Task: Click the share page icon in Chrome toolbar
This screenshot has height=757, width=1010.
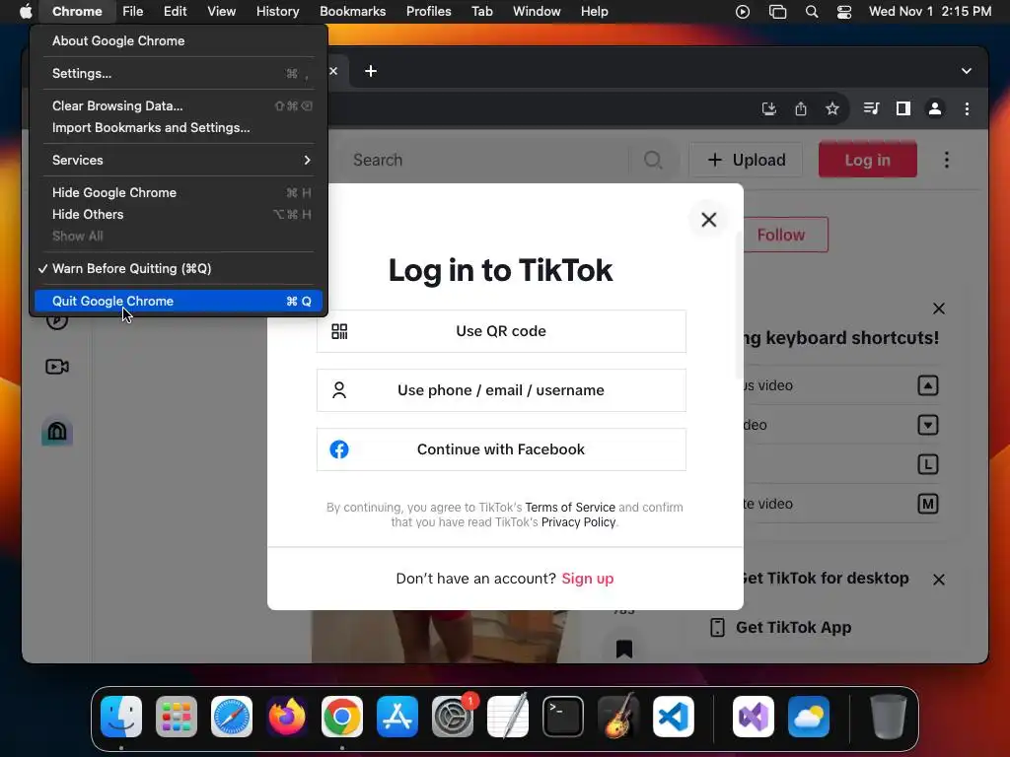Action: (801, 108)
